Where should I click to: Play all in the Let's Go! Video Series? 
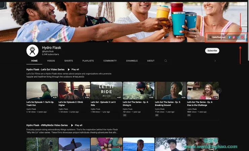[74, 69]
